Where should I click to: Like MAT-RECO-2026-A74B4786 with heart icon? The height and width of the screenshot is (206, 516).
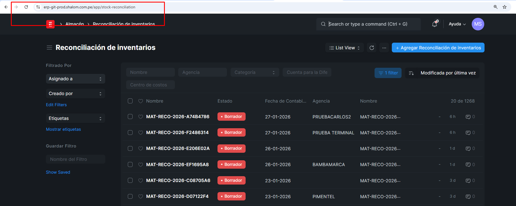141,117
